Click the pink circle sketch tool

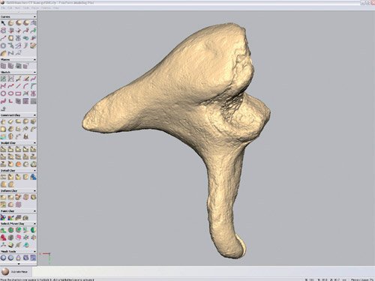(3, 94)
